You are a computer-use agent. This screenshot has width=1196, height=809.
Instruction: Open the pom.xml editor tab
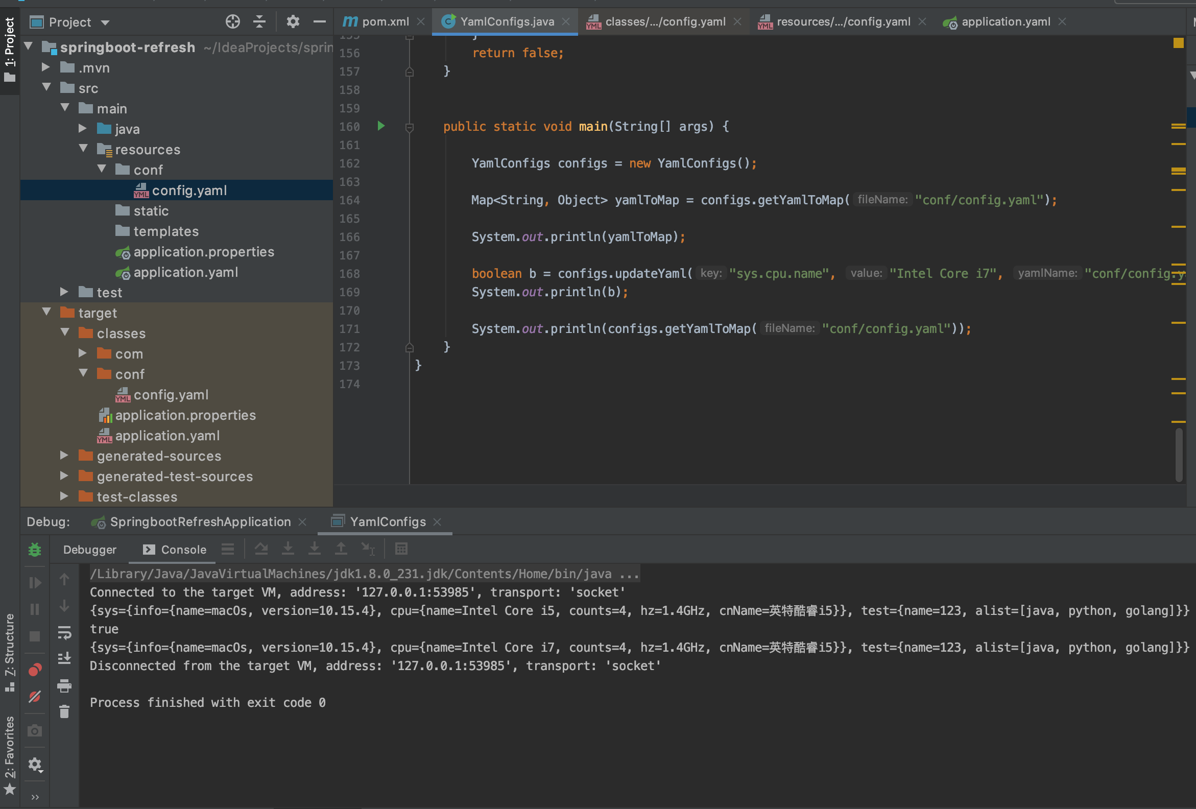[379, 21]
